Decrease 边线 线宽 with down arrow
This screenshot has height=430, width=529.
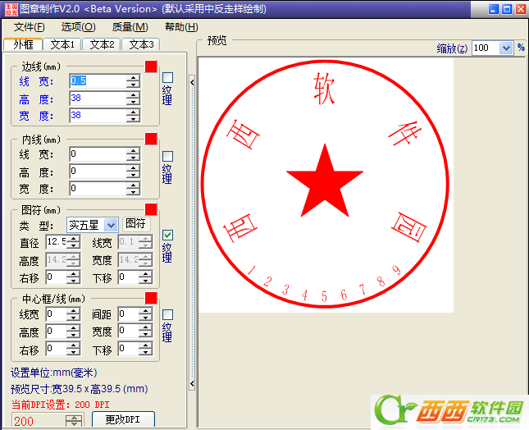tap(133, 85)
